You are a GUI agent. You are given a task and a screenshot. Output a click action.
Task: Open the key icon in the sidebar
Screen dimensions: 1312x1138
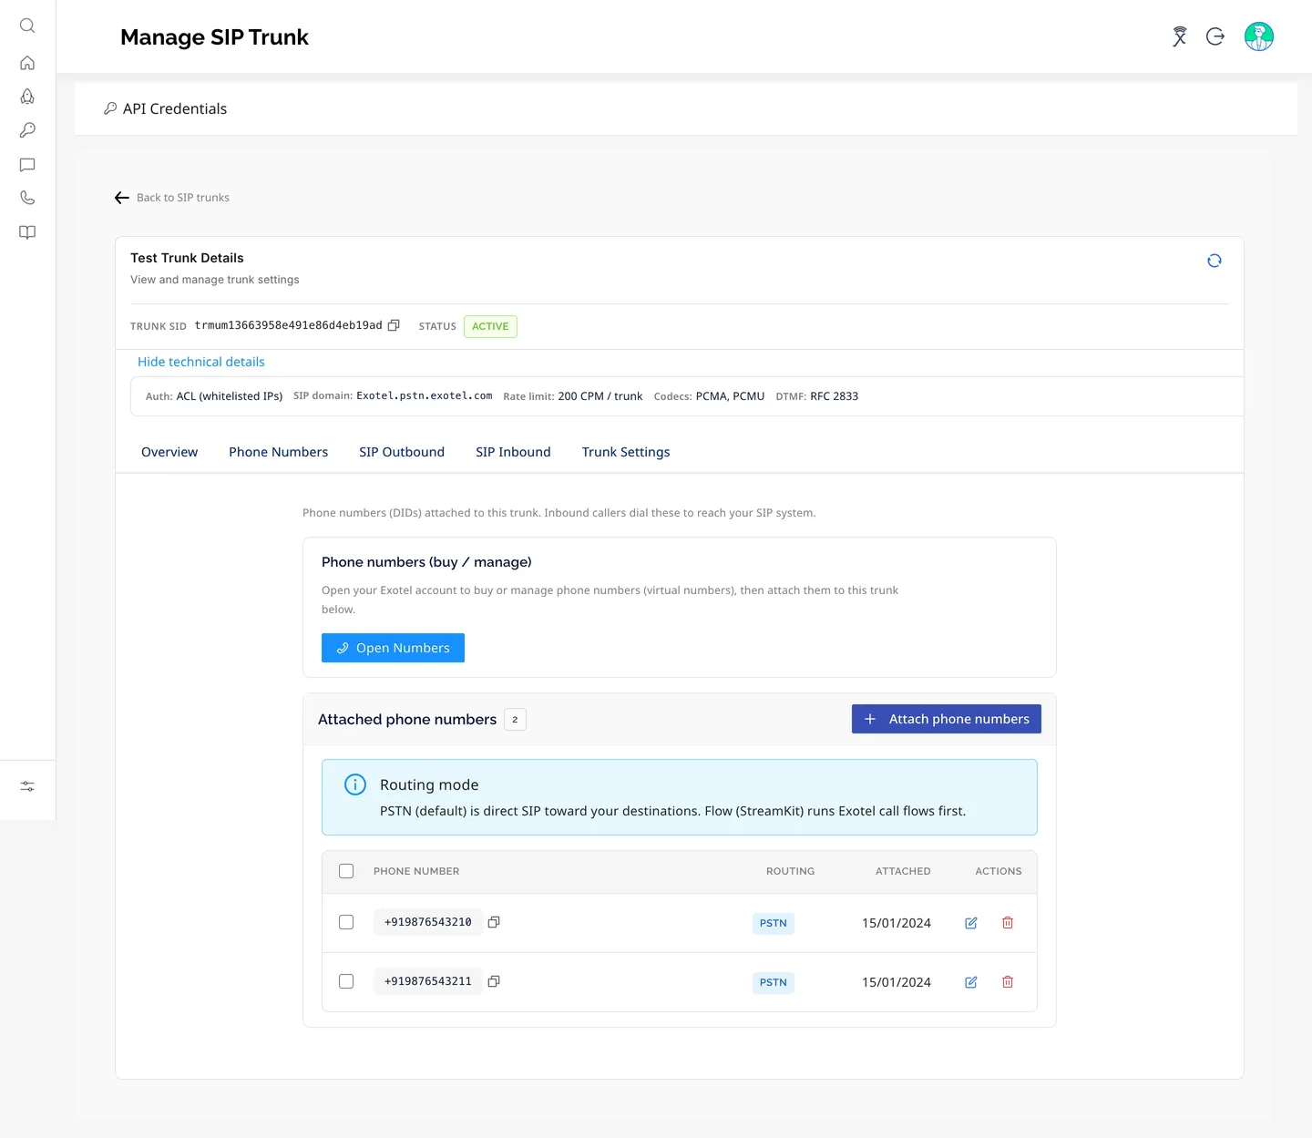click(27, 130)
